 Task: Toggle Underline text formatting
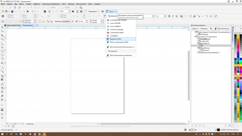point(176,16)
